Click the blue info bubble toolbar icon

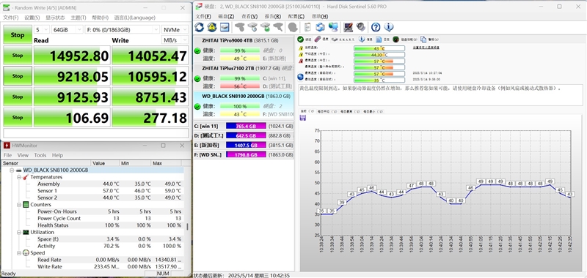(x=389, y=27)
